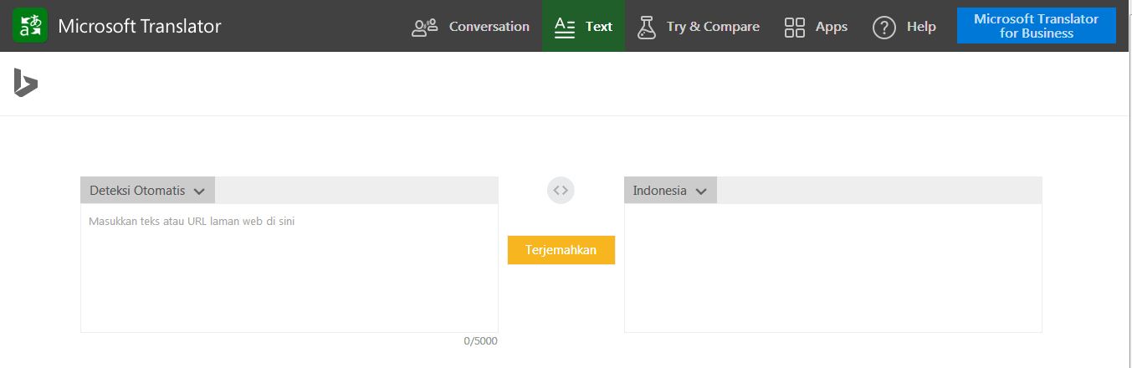Click the Conversation people icon
This screenshot has height=368, width=1132.
(x=425, y=27)
